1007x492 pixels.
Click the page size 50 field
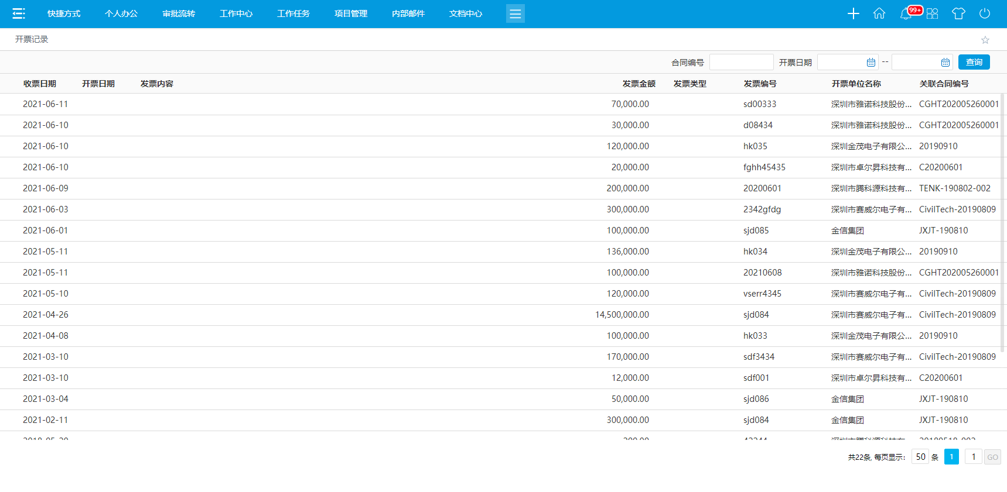[x=920, y=457]
